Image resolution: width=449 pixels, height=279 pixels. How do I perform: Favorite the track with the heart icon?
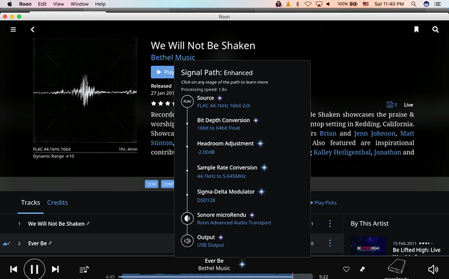346,269
